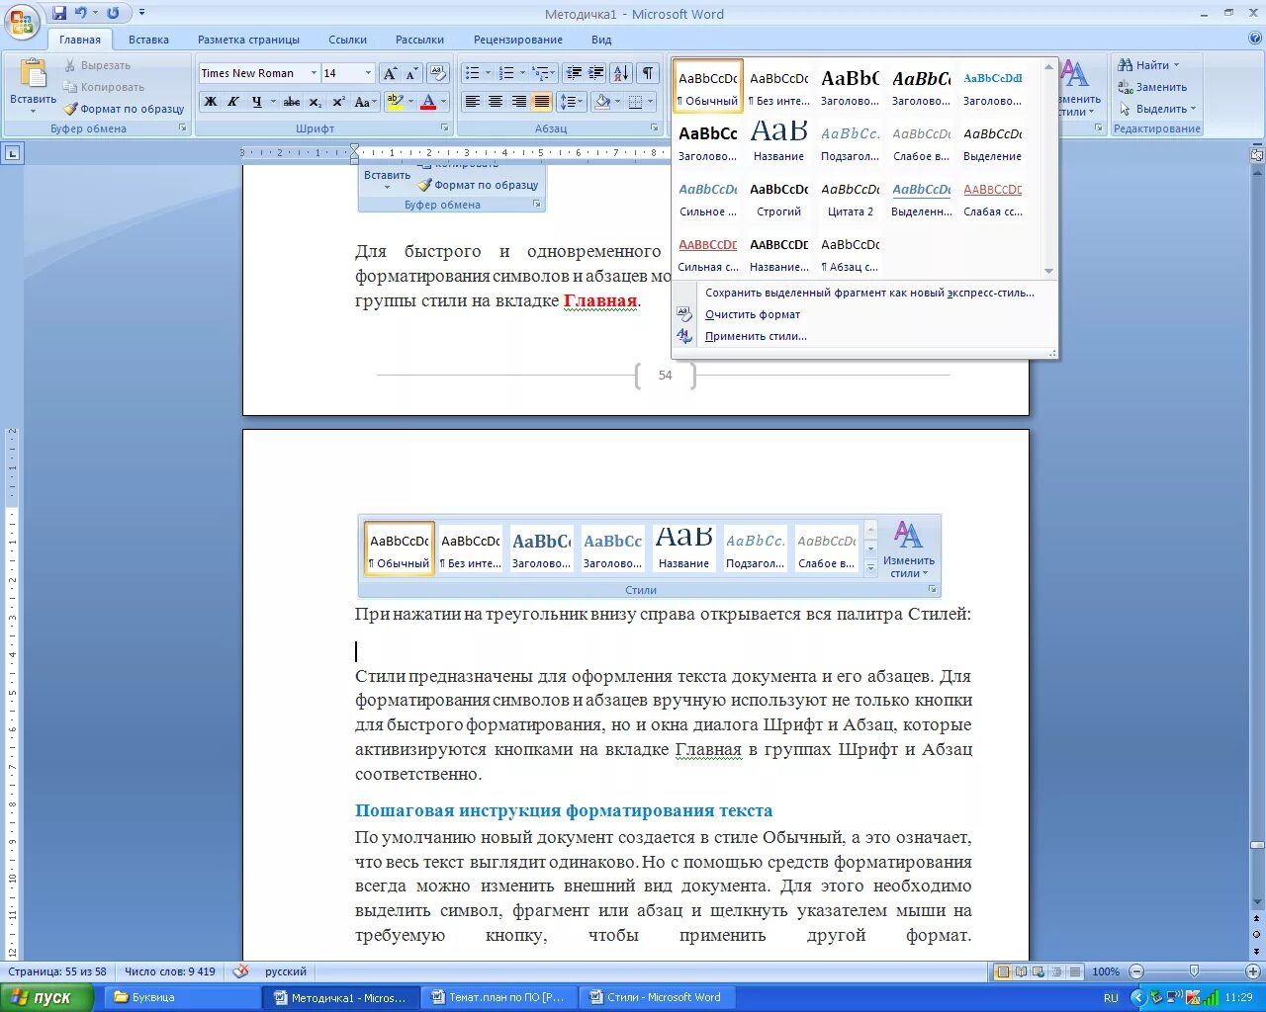Open the Выделить dropdown
1266x1012 pixels.
[1157, 109]
